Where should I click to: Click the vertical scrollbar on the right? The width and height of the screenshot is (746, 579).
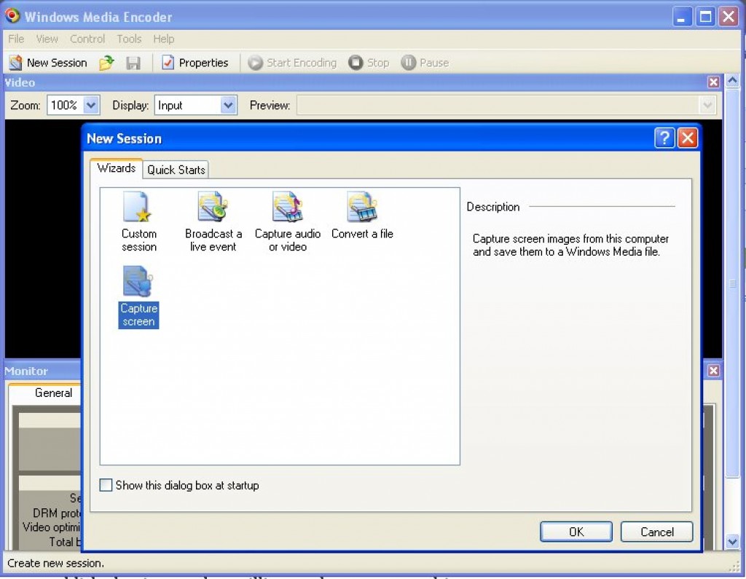point(733,291)
